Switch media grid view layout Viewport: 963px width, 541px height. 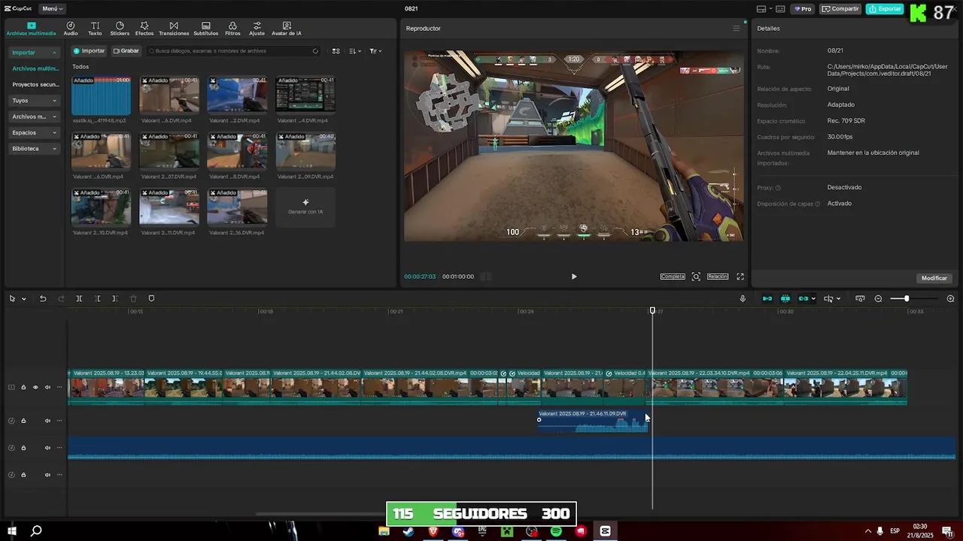[x=336, y=51]
